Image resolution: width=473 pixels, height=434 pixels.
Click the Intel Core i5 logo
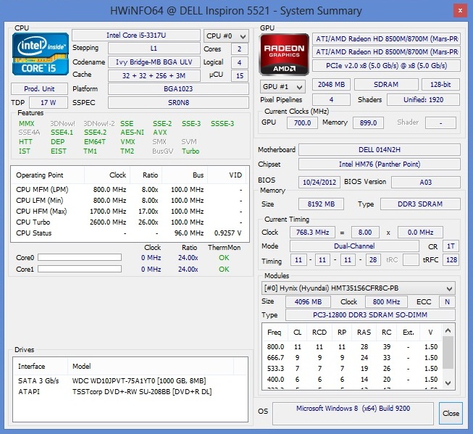pos(41,54)
